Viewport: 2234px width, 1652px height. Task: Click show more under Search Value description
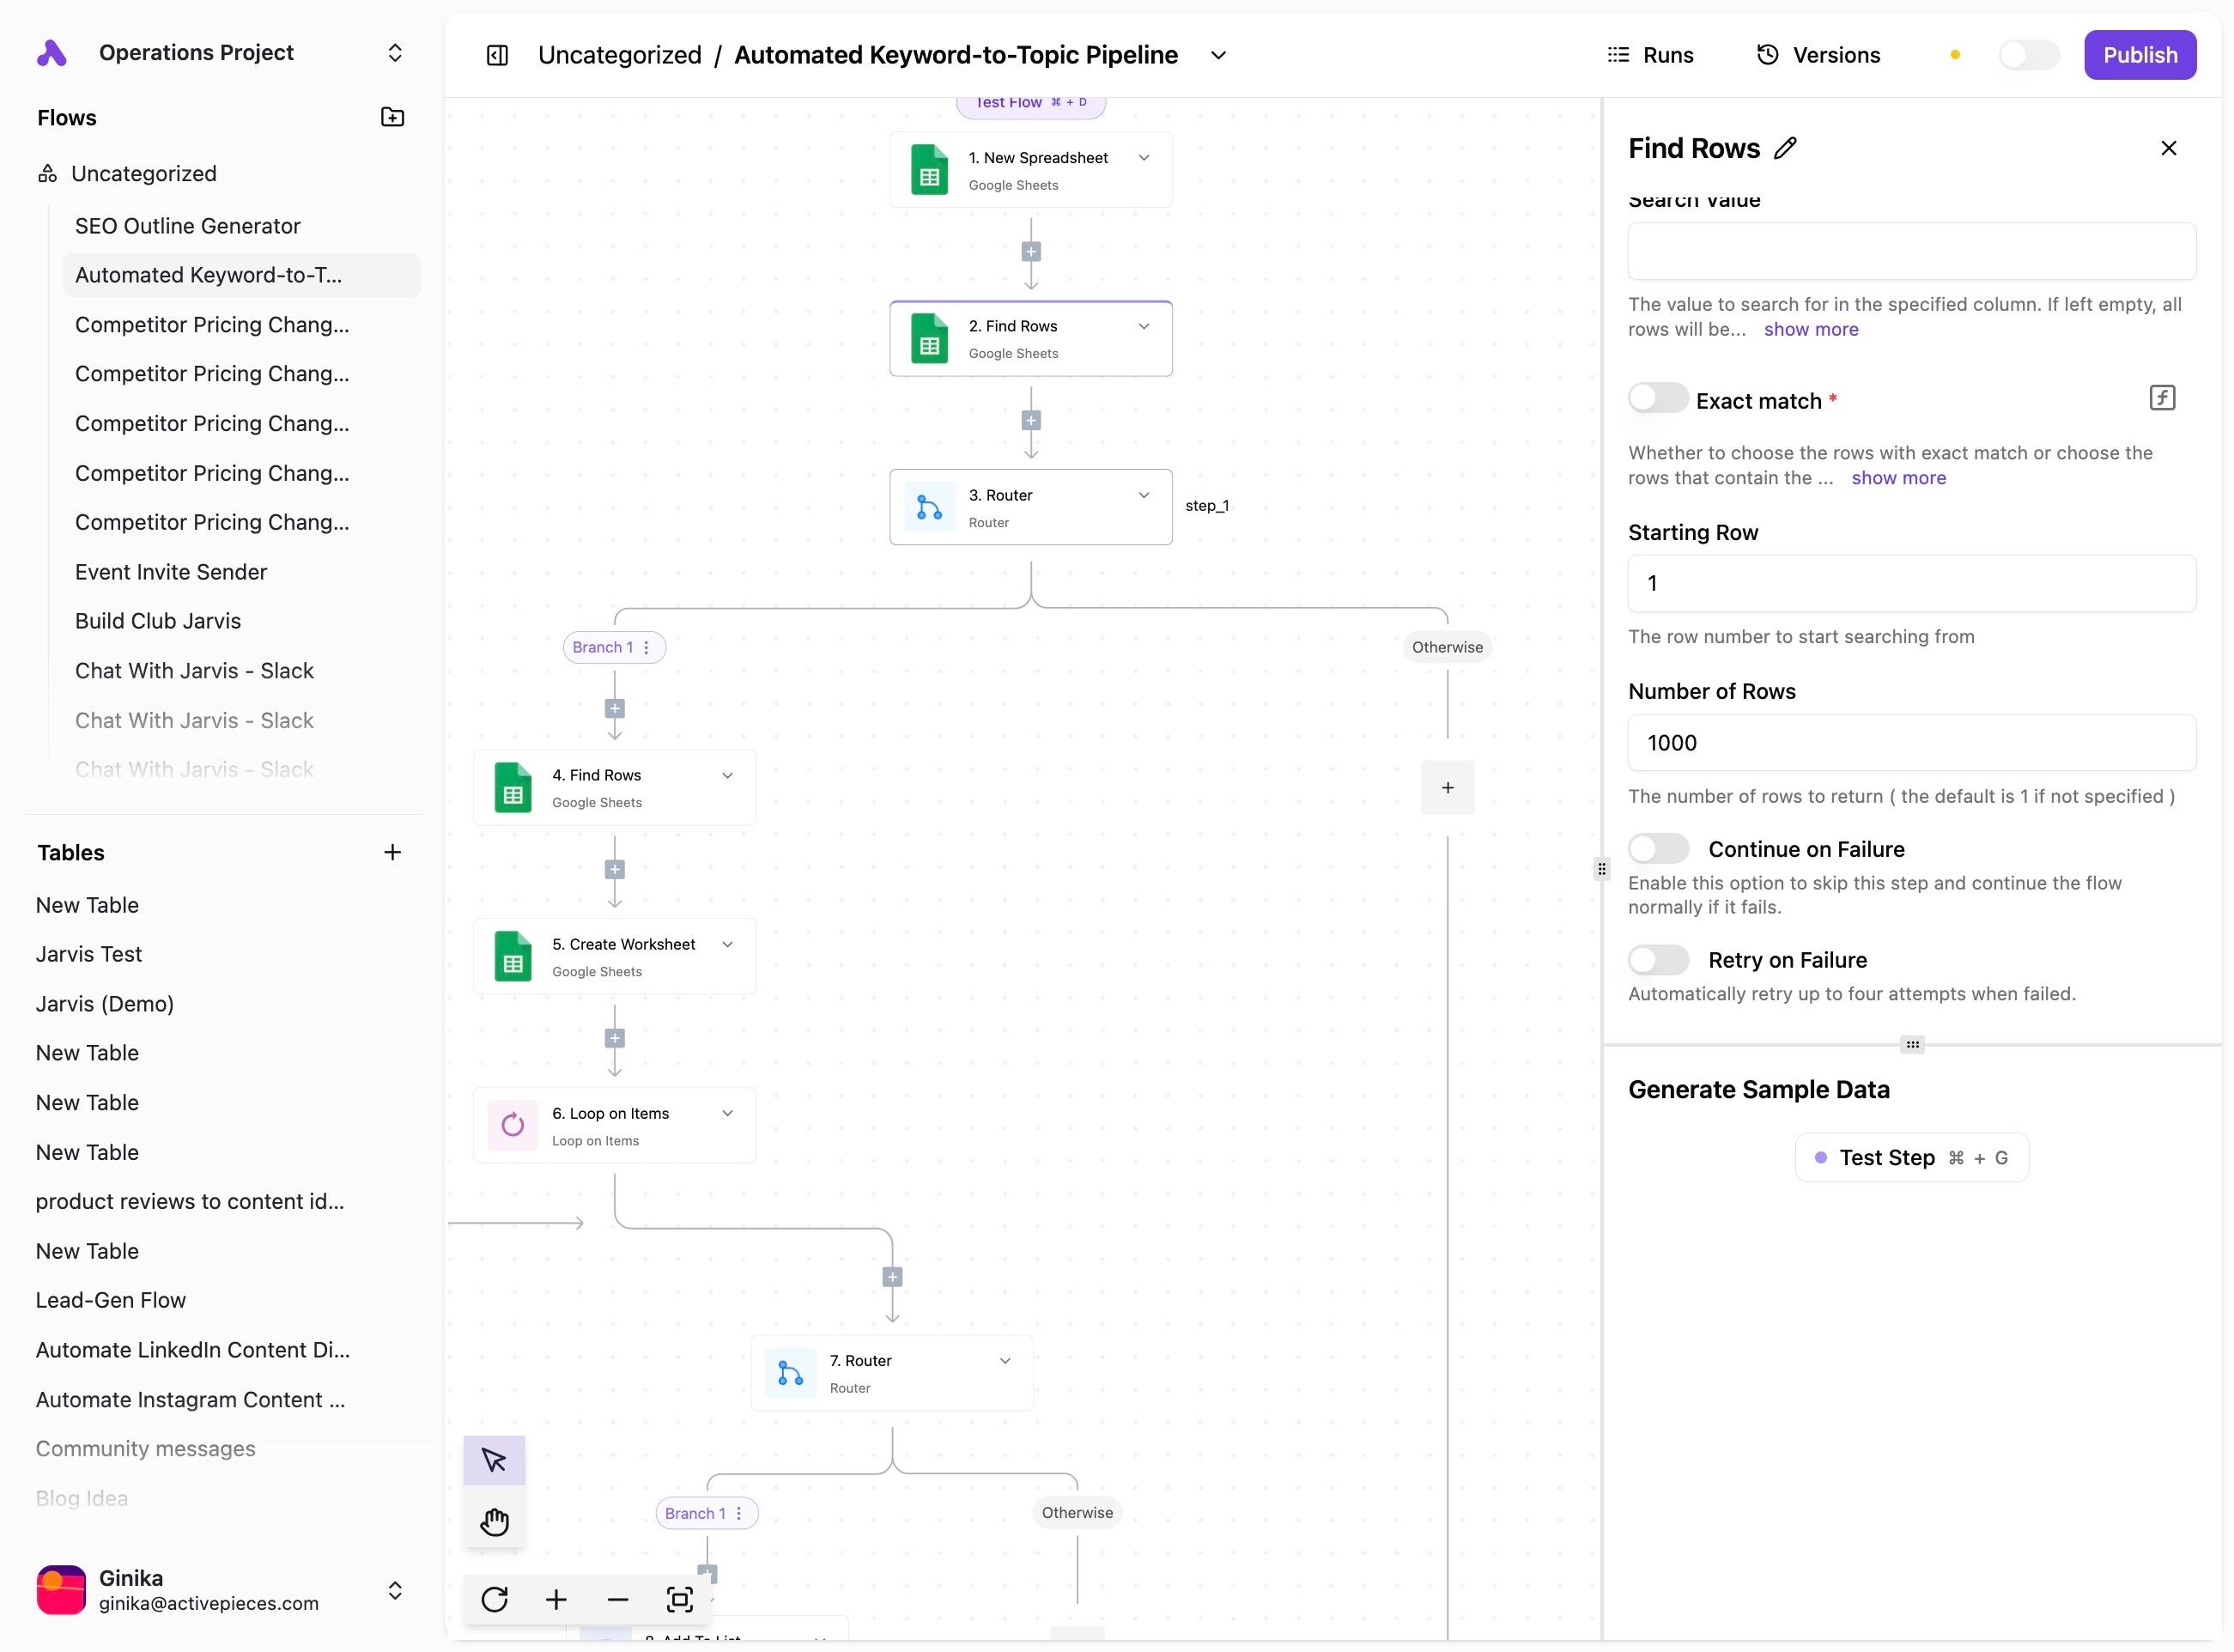[x=1810, y=329]
